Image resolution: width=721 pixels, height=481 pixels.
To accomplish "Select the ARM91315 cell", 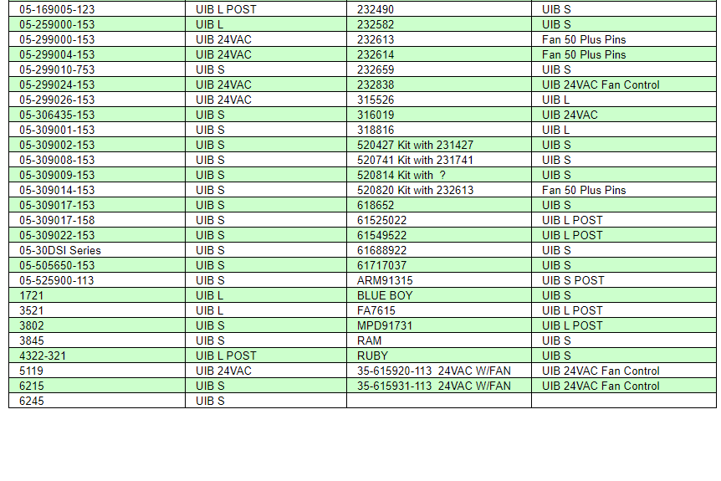I will [x=385, y=281].
